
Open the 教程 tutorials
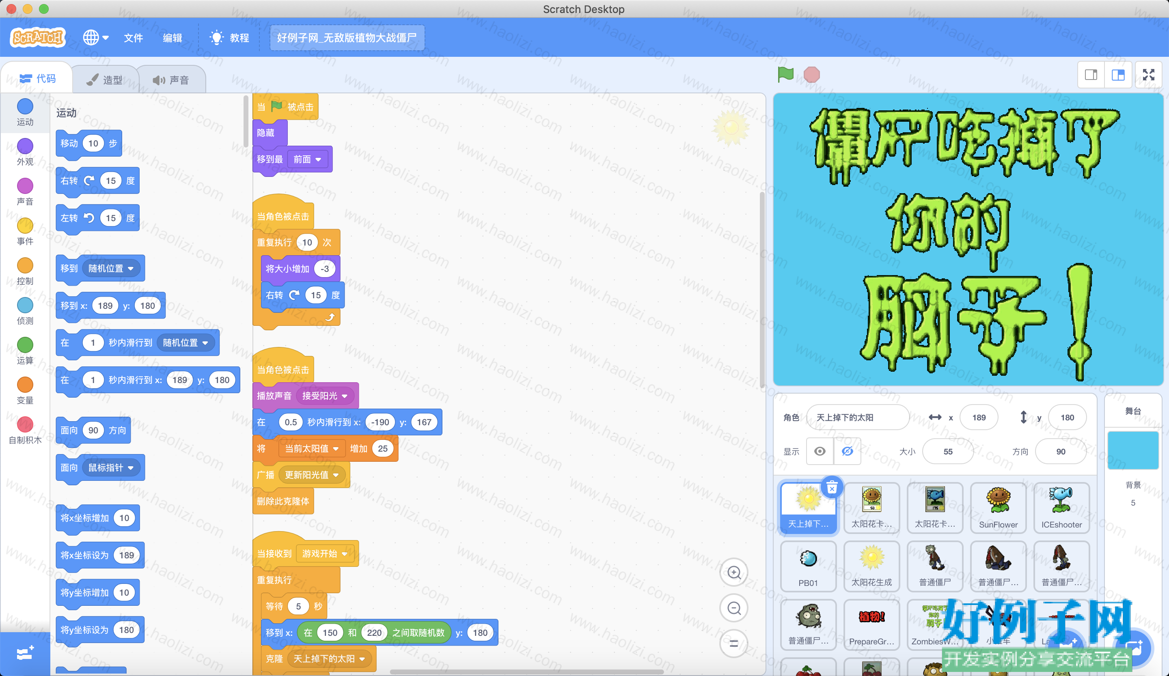pyautogui.click(x=229, y=38)
